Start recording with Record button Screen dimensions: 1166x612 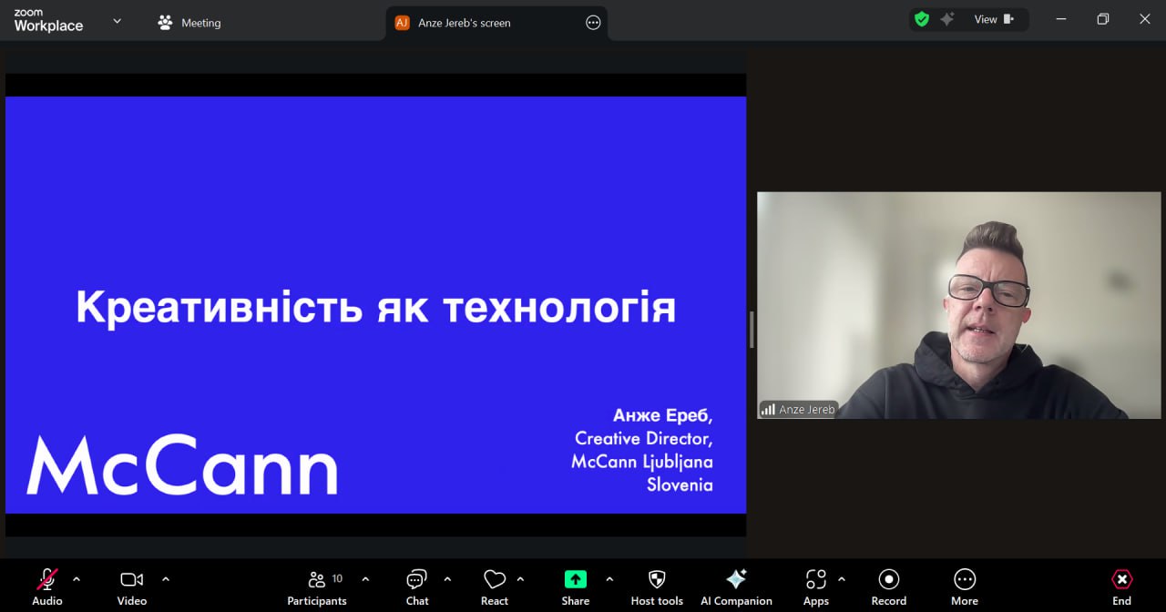(x=888, y=586)
